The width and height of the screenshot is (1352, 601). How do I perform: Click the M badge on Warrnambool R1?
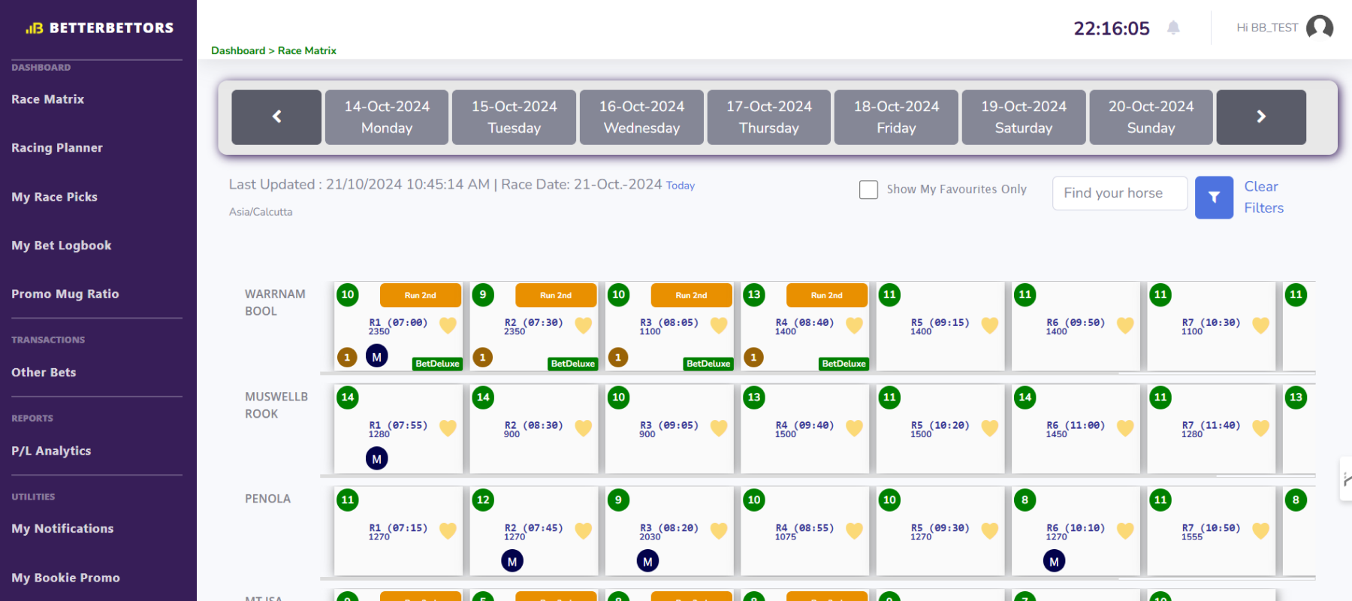(376, 357)
